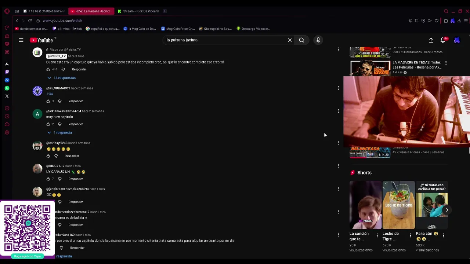Go back to previous page
The width and height of the screenshot is (470, 264).
pyautogui.click(x=17, y=21)
